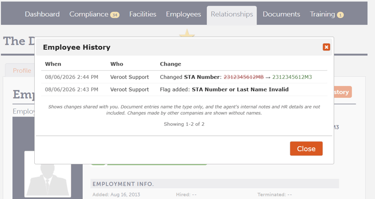
Task: Click Veroot Support in the 2:44 PM row
Action: pyautogui.click(x=129, y=77)
